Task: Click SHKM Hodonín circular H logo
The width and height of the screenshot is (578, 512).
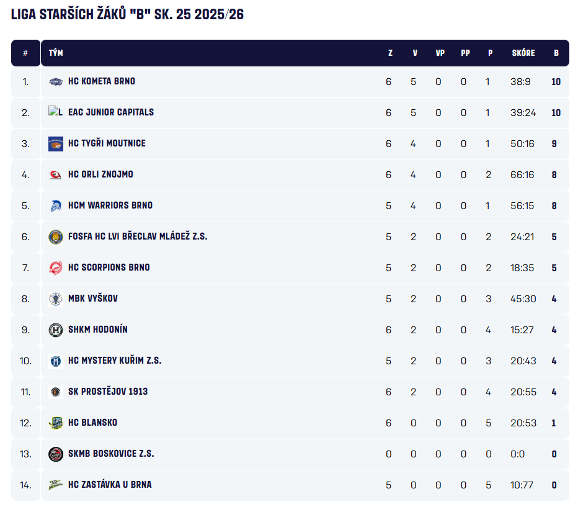Action: (56, 330)
